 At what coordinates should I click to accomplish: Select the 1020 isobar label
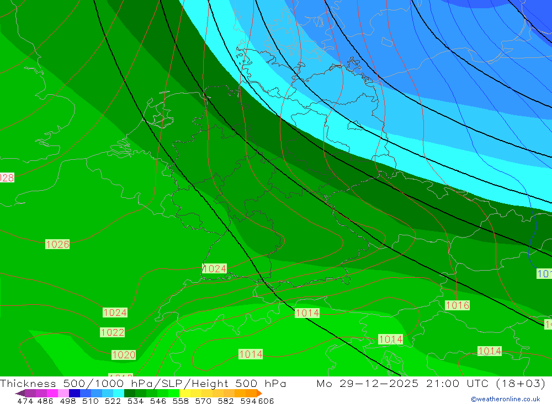[124, 355]
